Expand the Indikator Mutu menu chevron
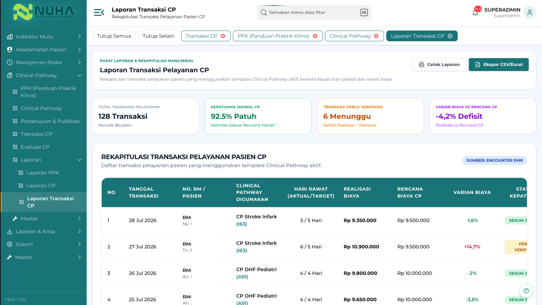Image resolution: width=542 pixels, height=305 pixels. point(80,37)
